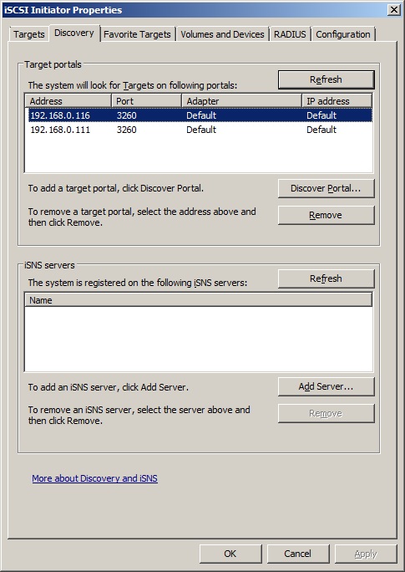Select portal address 192.168.0.116

(x=60, y=115)
